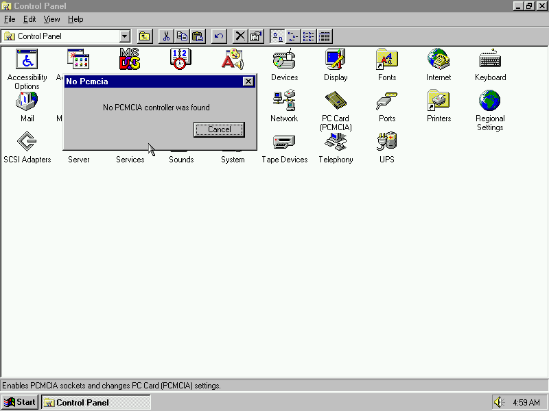Open the View menu
Image resolution: width=549 pixels, height=411 pixels.
(x=51, y=19)
